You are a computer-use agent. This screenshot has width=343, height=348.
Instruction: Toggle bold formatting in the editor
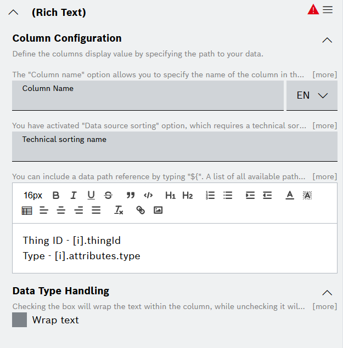point(56,196)
